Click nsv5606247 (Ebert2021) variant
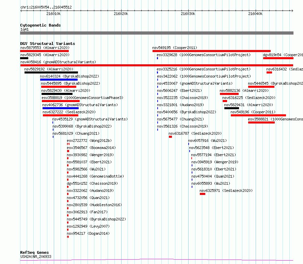 coord(179,90)
